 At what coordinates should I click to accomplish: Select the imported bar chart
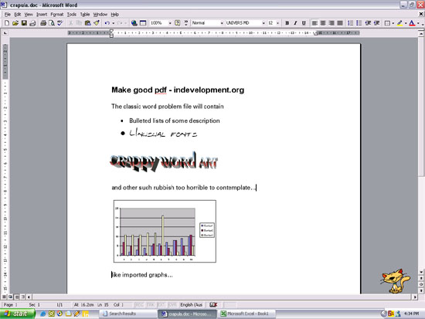pos(165,231)
